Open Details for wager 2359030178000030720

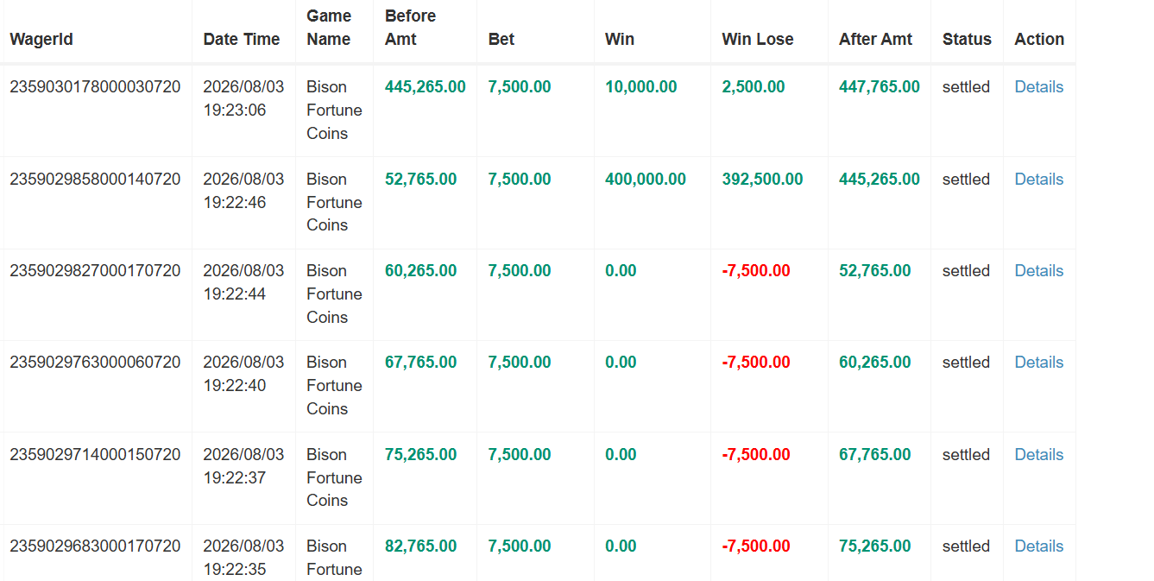click(x=1038, y=87)
